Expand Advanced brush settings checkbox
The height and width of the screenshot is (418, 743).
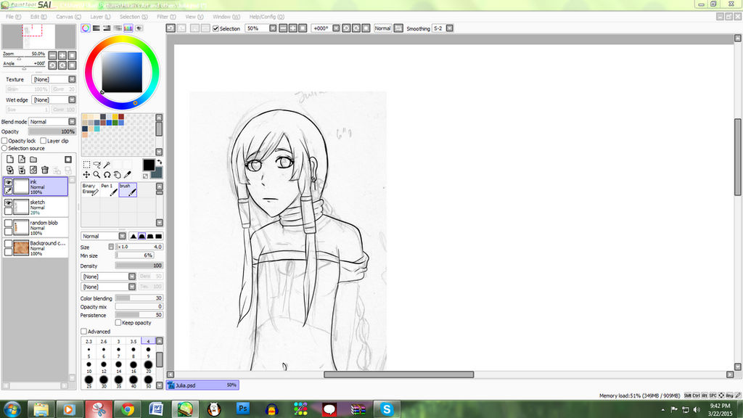(x=83, y=331)
